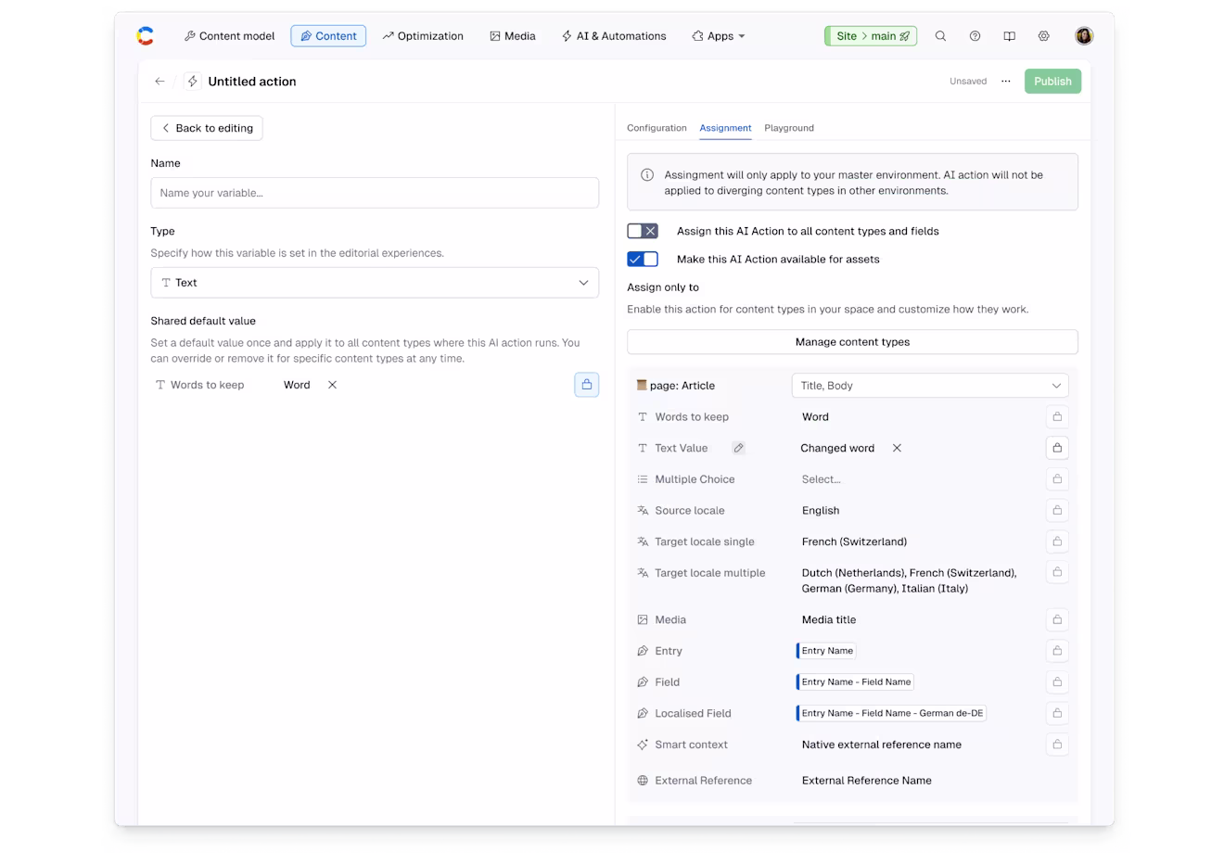Go back using the left arrow icon

coord(159,82)
